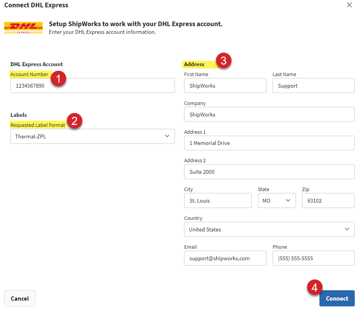Click the Cancel button
The height and width of the screenshot is (311, 359).
pos(20,298)
